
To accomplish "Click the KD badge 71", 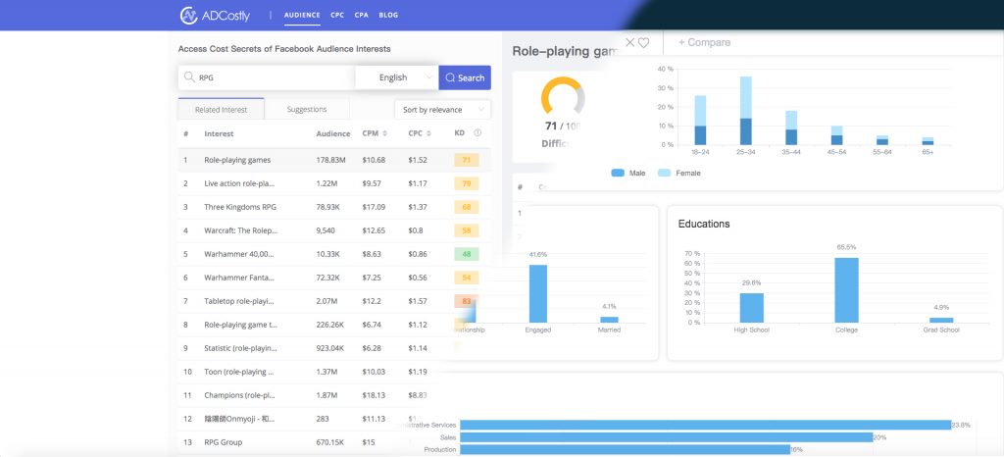I will point(466,160).
